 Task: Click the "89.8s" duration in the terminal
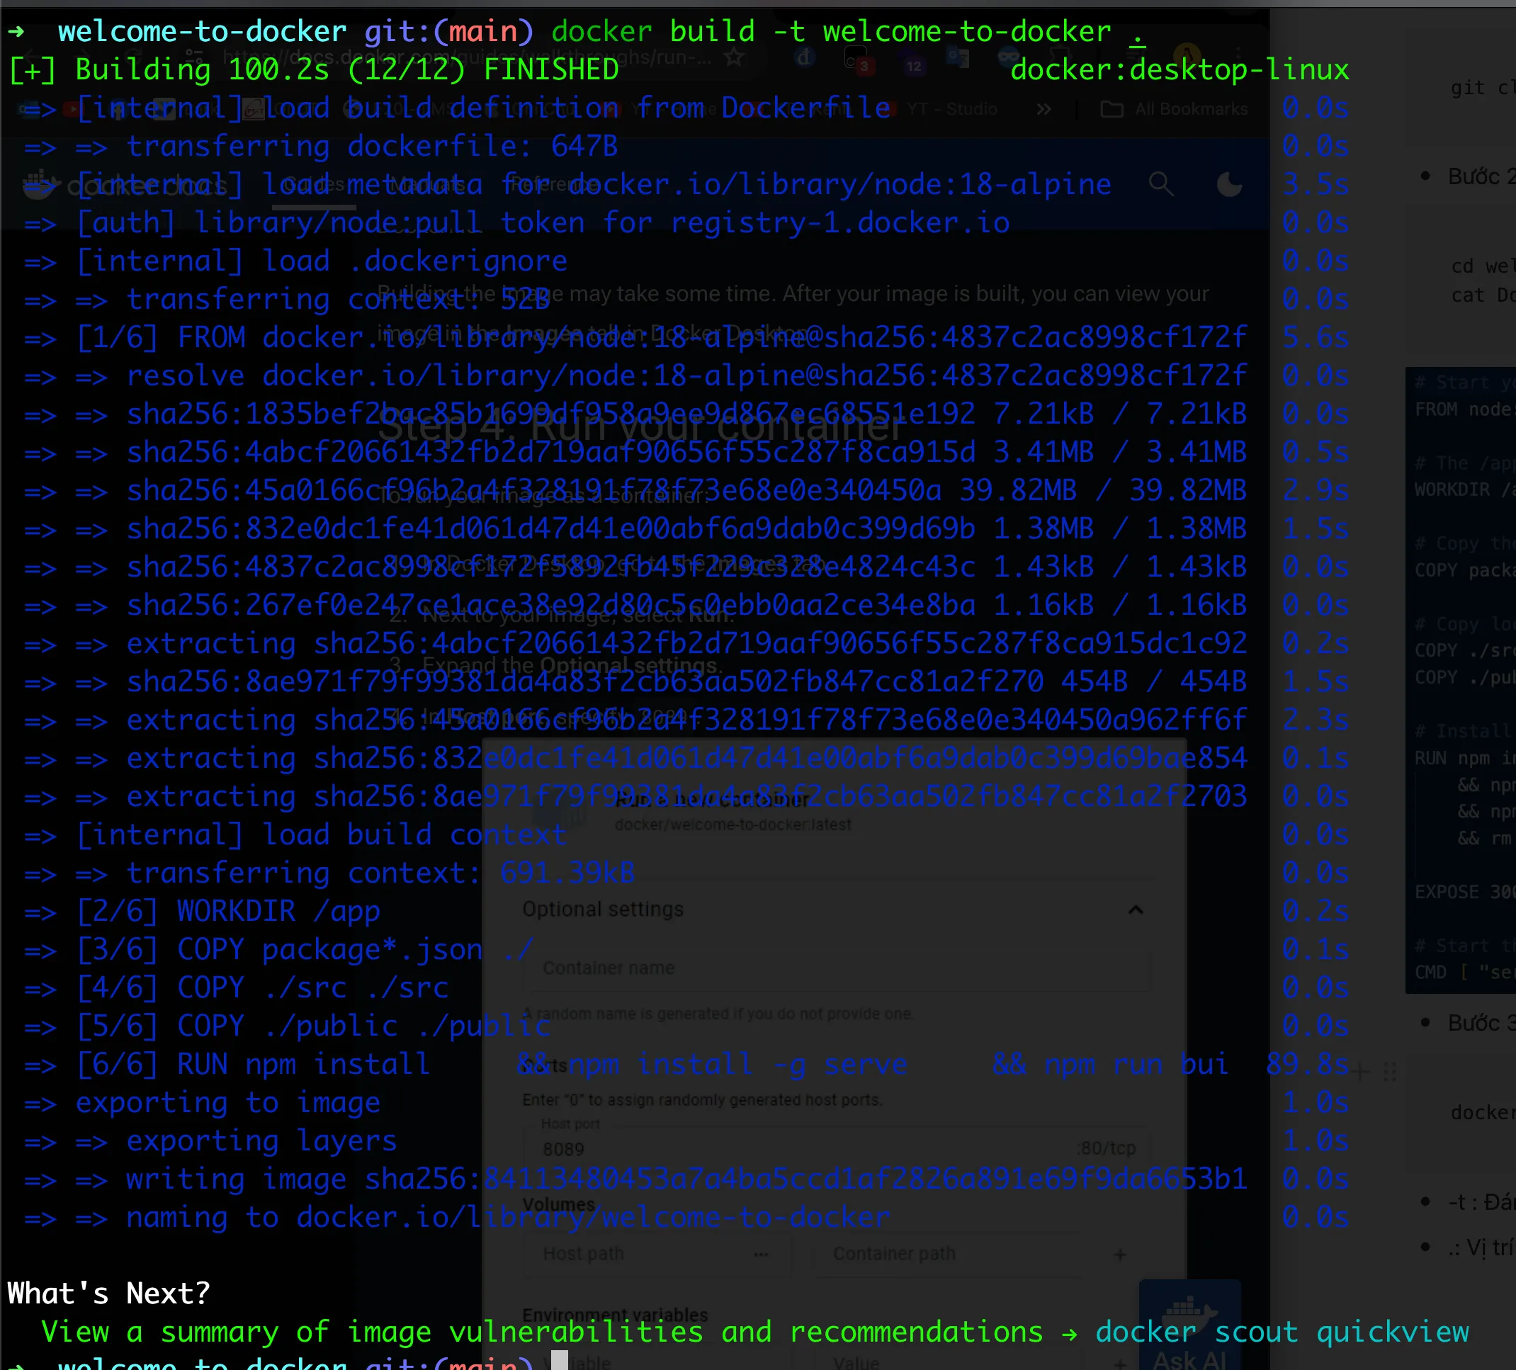pyautogui.click(x=1307, y=1065)
